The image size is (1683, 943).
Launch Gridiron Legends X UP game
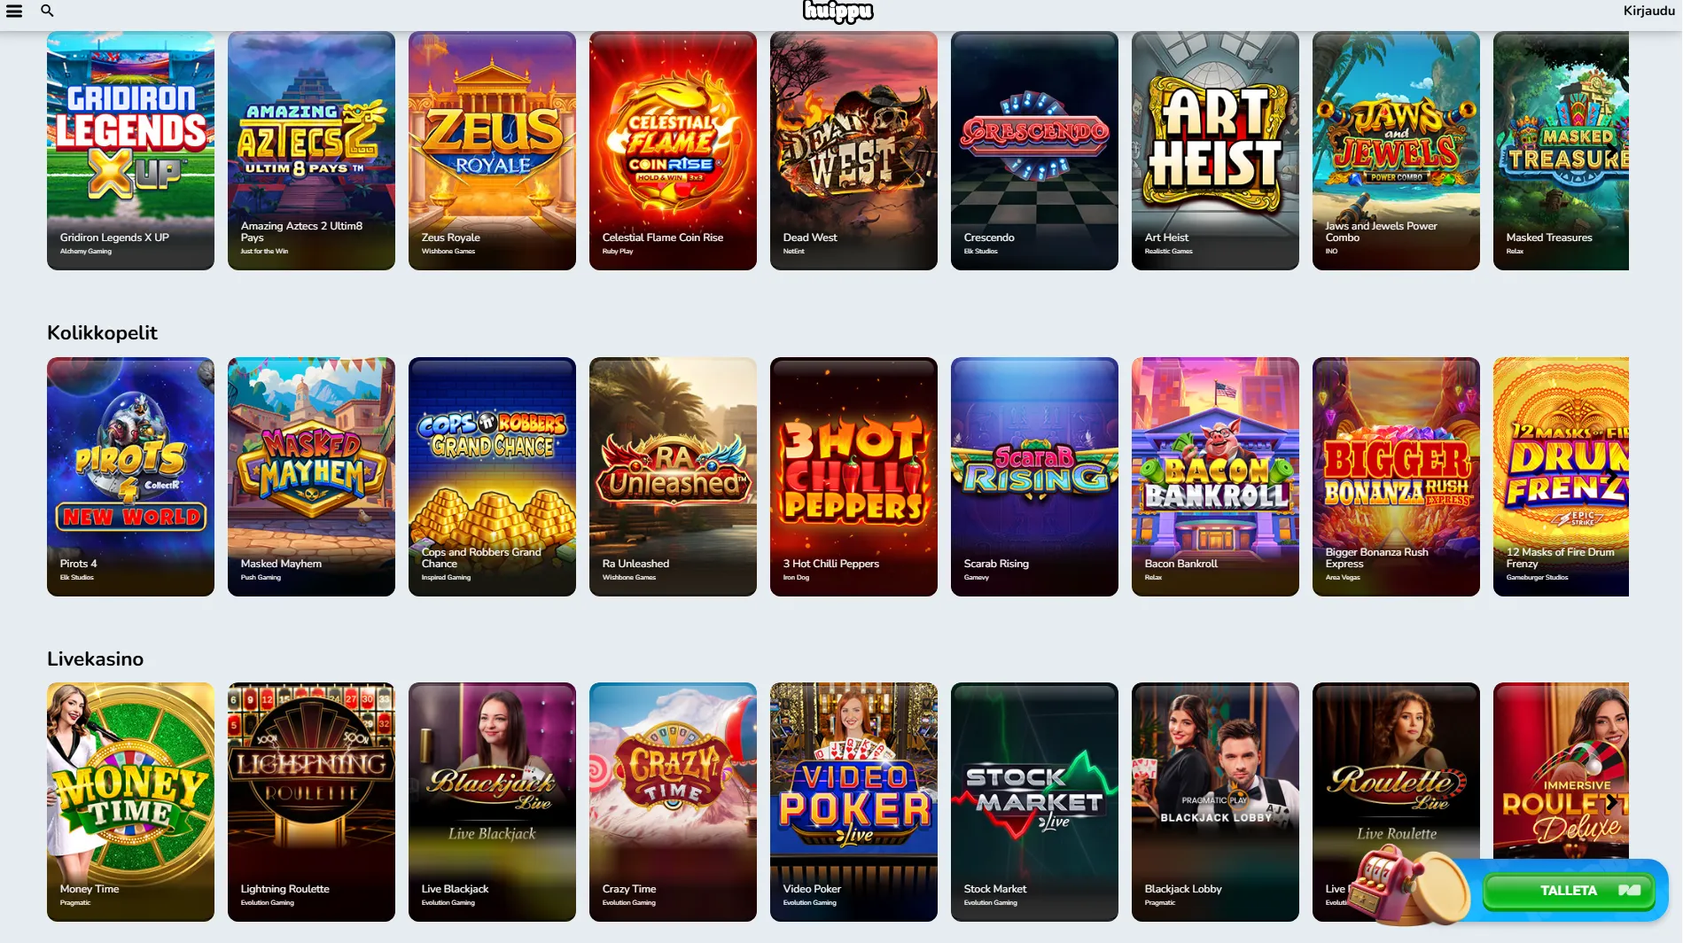coord(130,151)
